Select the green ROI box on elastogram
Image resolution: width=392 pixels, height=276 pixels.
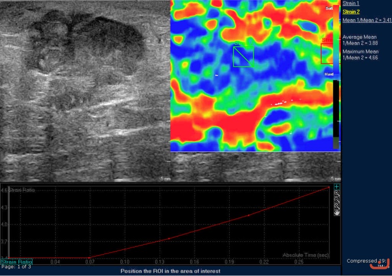(x=243, y=57)
